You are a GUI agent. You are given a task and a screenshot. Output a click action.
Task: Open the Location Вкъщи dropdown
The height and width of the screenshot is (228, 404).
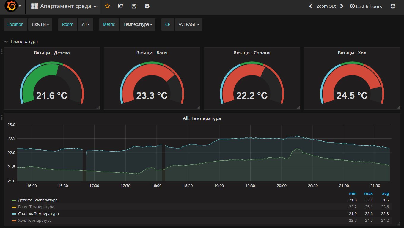point(40,24)
